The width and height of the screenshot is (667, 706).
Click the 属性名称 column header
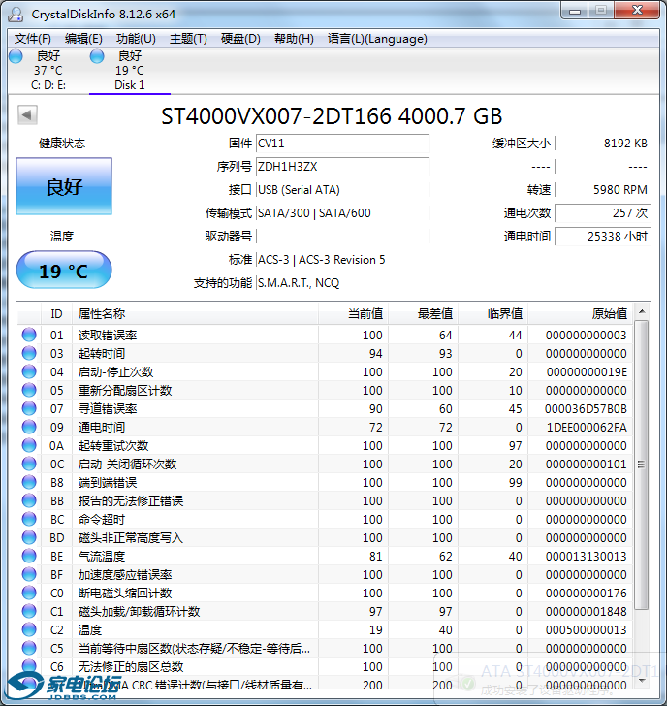(x=195, y=314)
